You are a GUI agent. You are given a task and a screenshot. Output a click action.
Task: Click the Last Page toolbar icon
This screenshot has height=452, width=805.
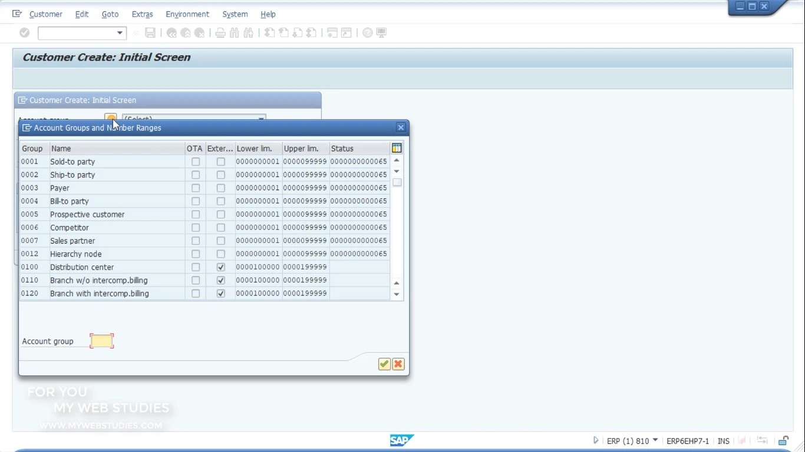click(312, 33)
